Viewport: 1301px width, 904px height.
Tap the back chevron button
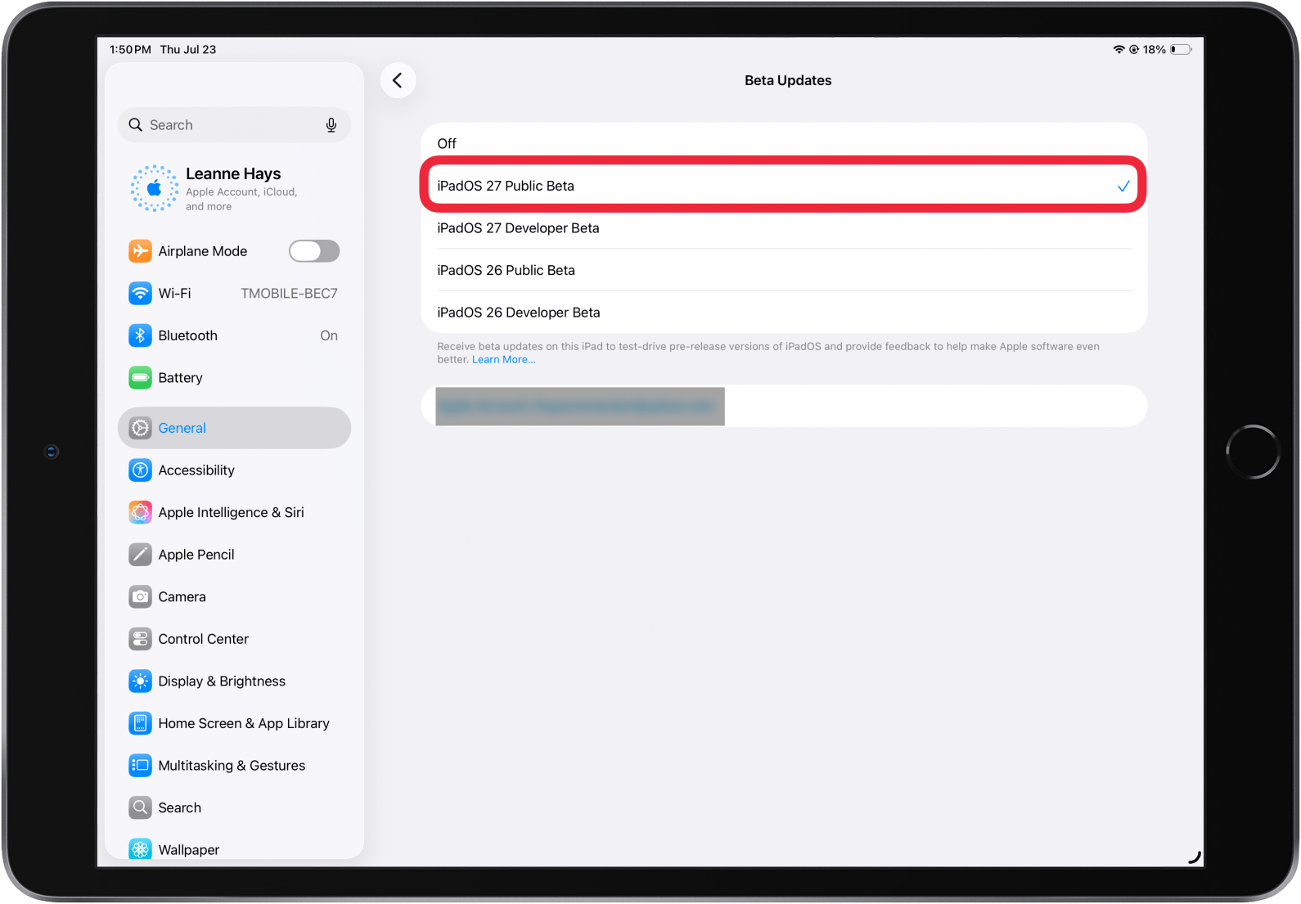398,80
